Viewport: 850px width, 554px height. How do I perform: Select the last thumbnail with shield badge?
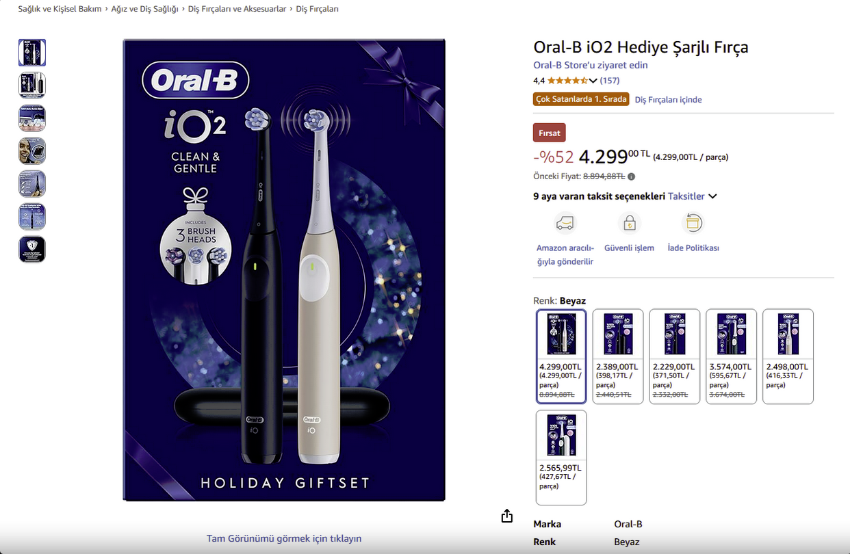click(32, 250)
